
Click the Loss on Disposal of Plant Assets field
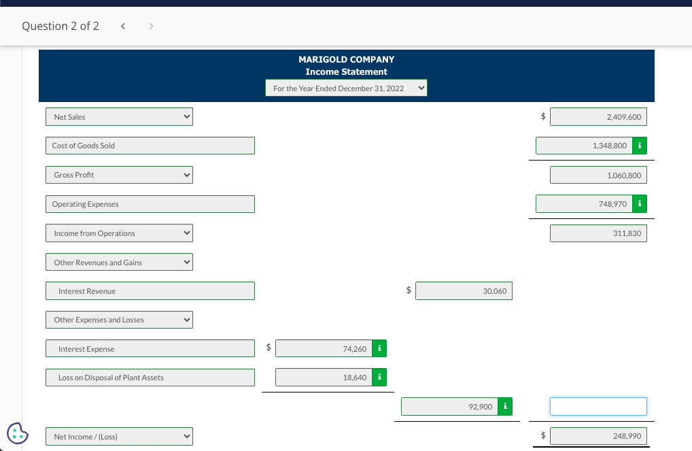[150, 378]
